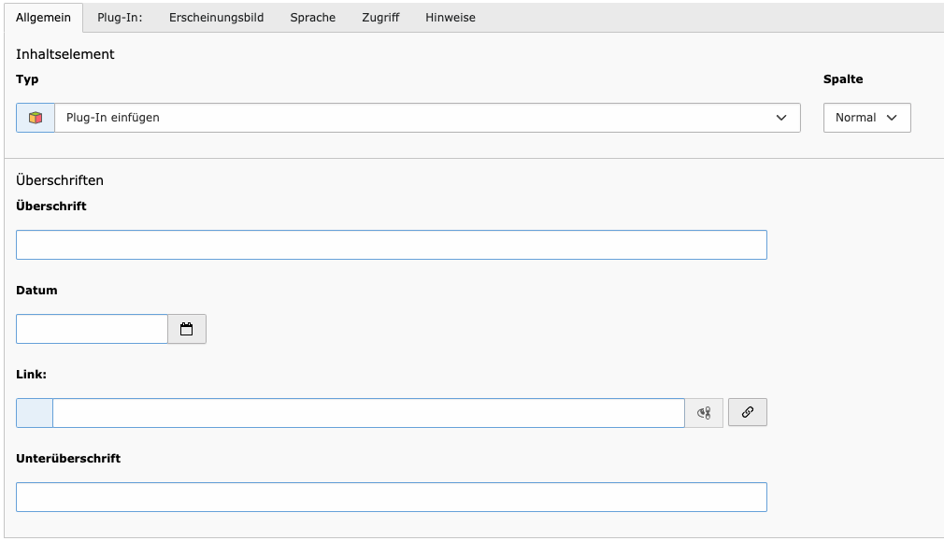Click the plug-in cube icon beside Typ

[x=36, y=118]
